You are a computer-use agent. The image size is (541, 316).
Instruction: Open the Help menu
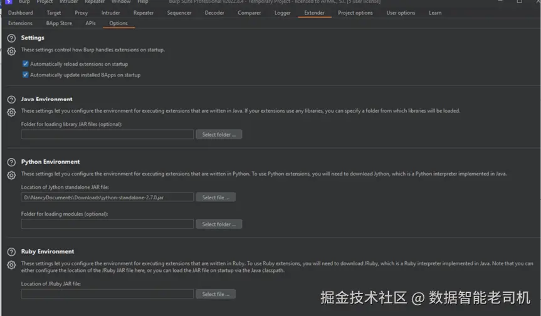143,2
